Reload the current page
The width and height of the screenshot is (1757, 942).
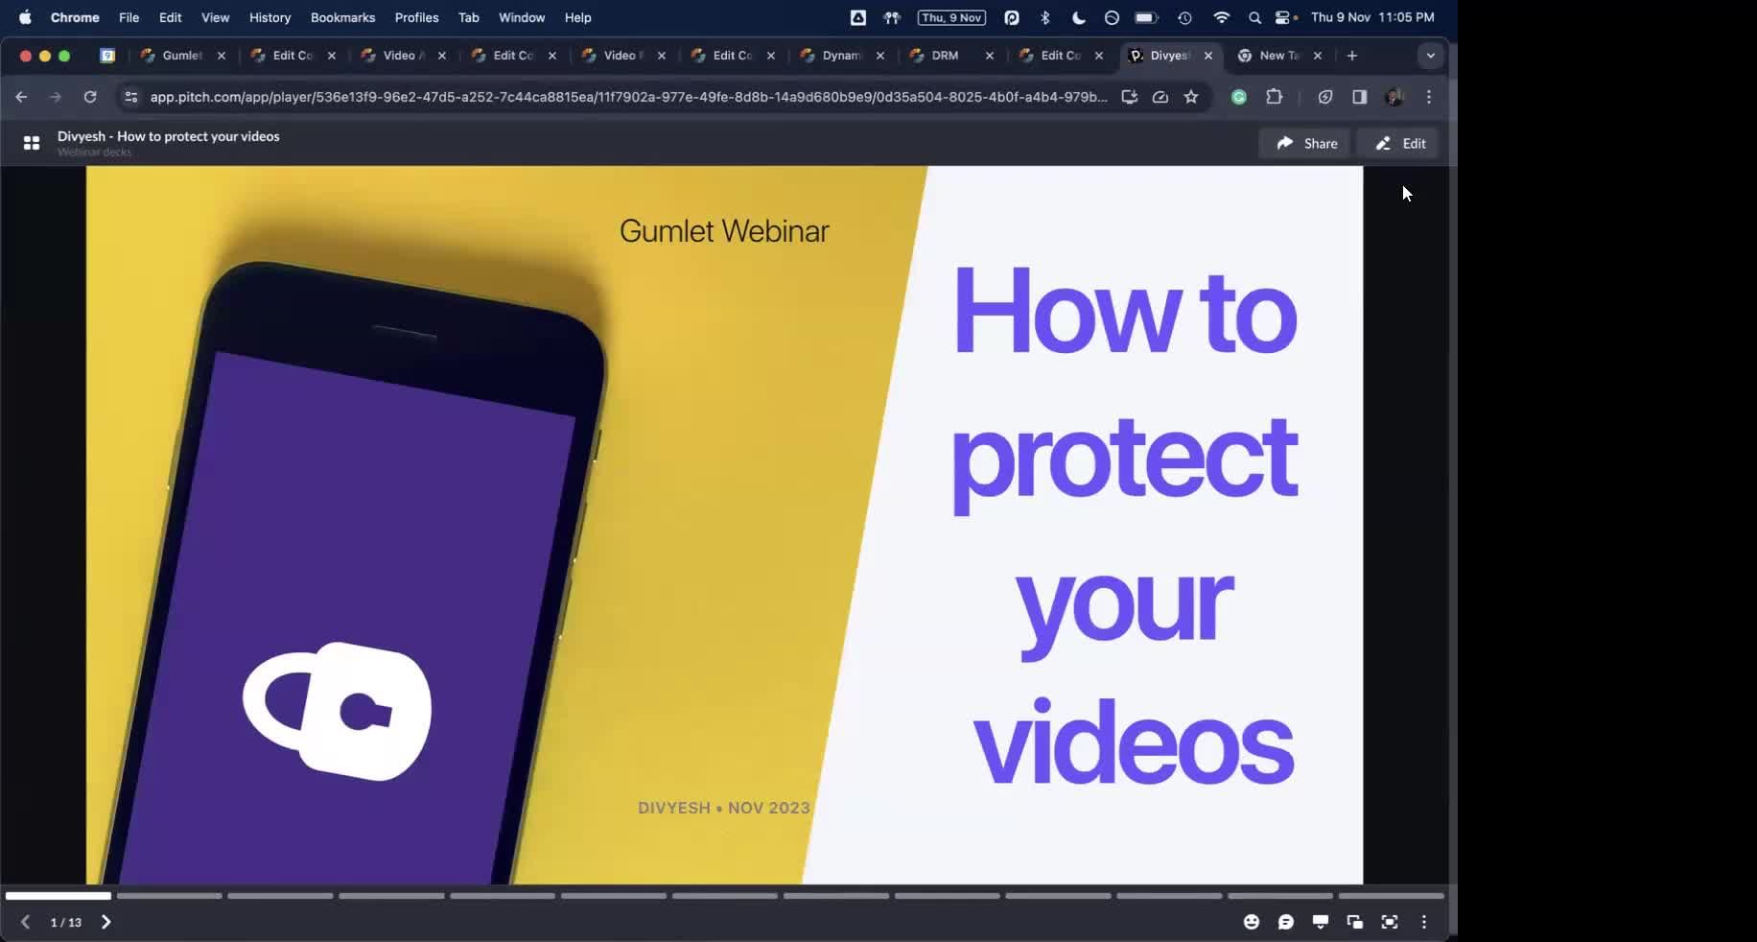[x=90, y=97]
